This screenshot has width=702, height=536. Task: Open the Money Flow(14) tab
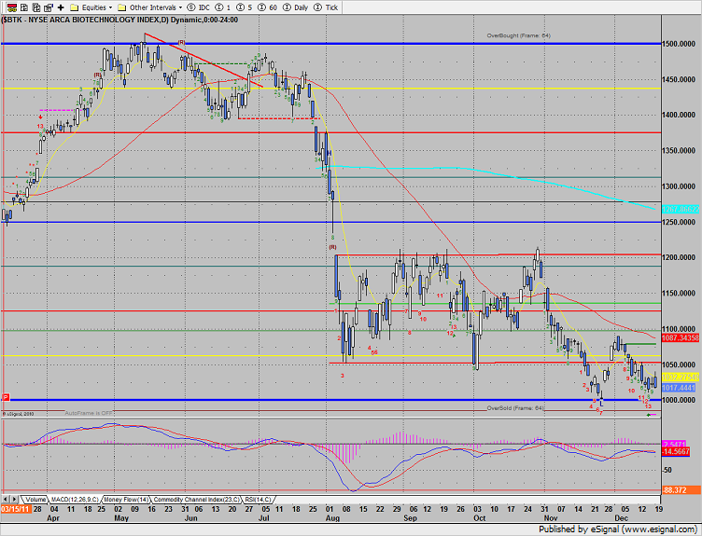[126, 500]
